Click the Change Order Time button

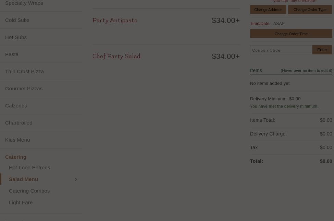[291, 34]
